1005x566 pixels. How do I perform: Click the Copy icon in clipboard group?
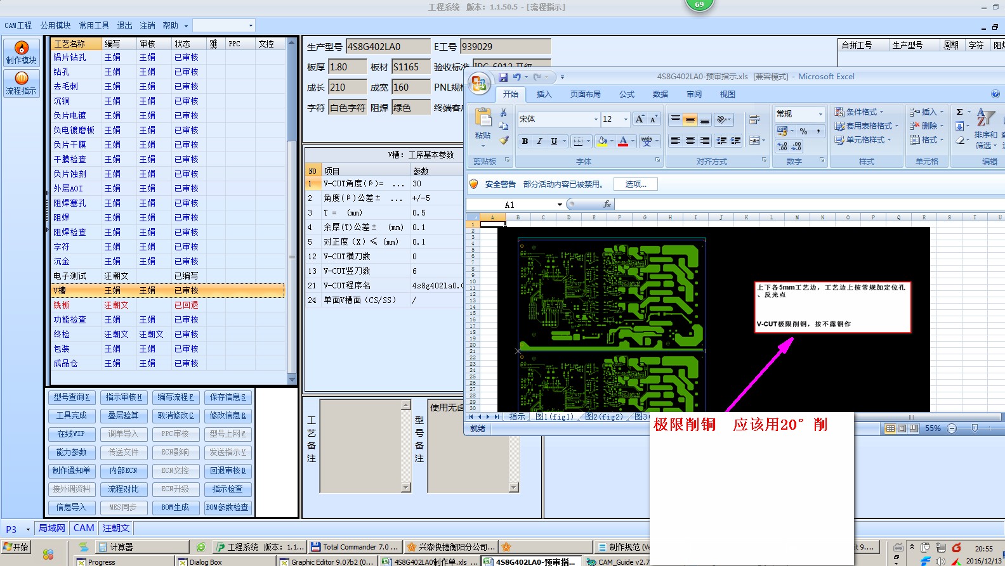click(x=504, y=126)
